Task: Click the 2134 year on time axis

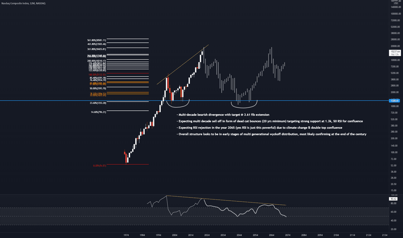Action: [x=385, y=235]
